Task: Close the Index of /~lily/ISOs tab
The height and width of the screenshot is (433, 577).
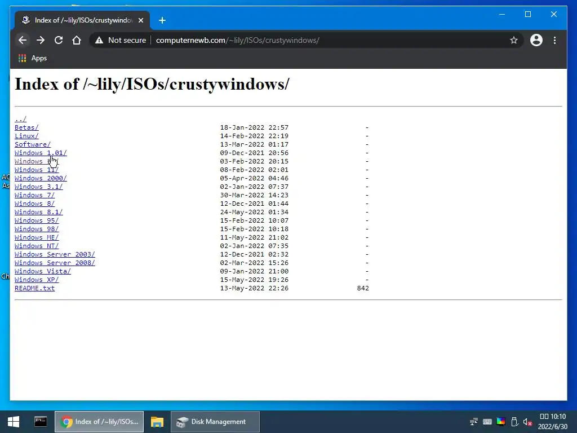Action: tap(140, 20)
